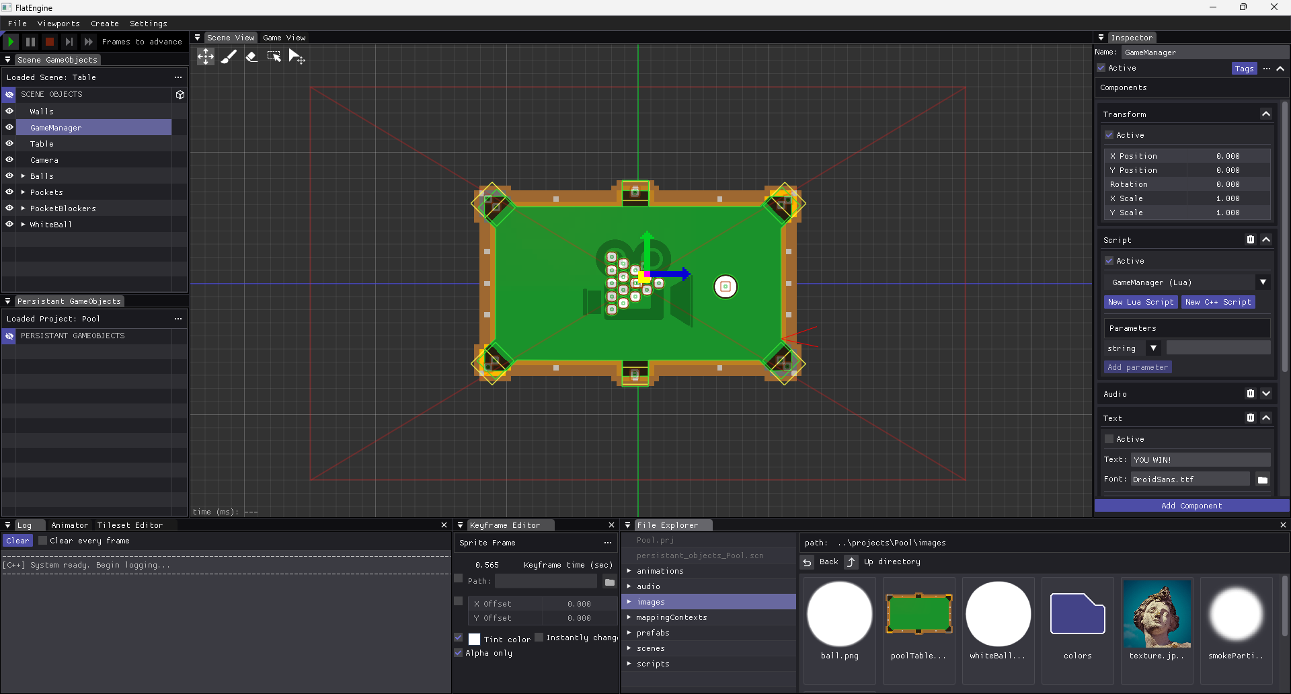Activate the box select tool
Viewport: 1291px width, 694px height.
pos(274,57)
